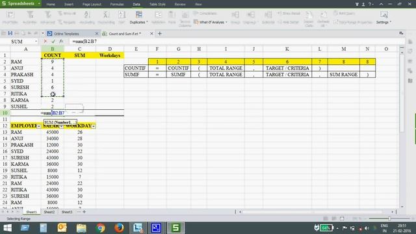Click the Group icon in the Data ribbon
The height and width of the screenshot is (234, 416).
(x=235, y=14)
